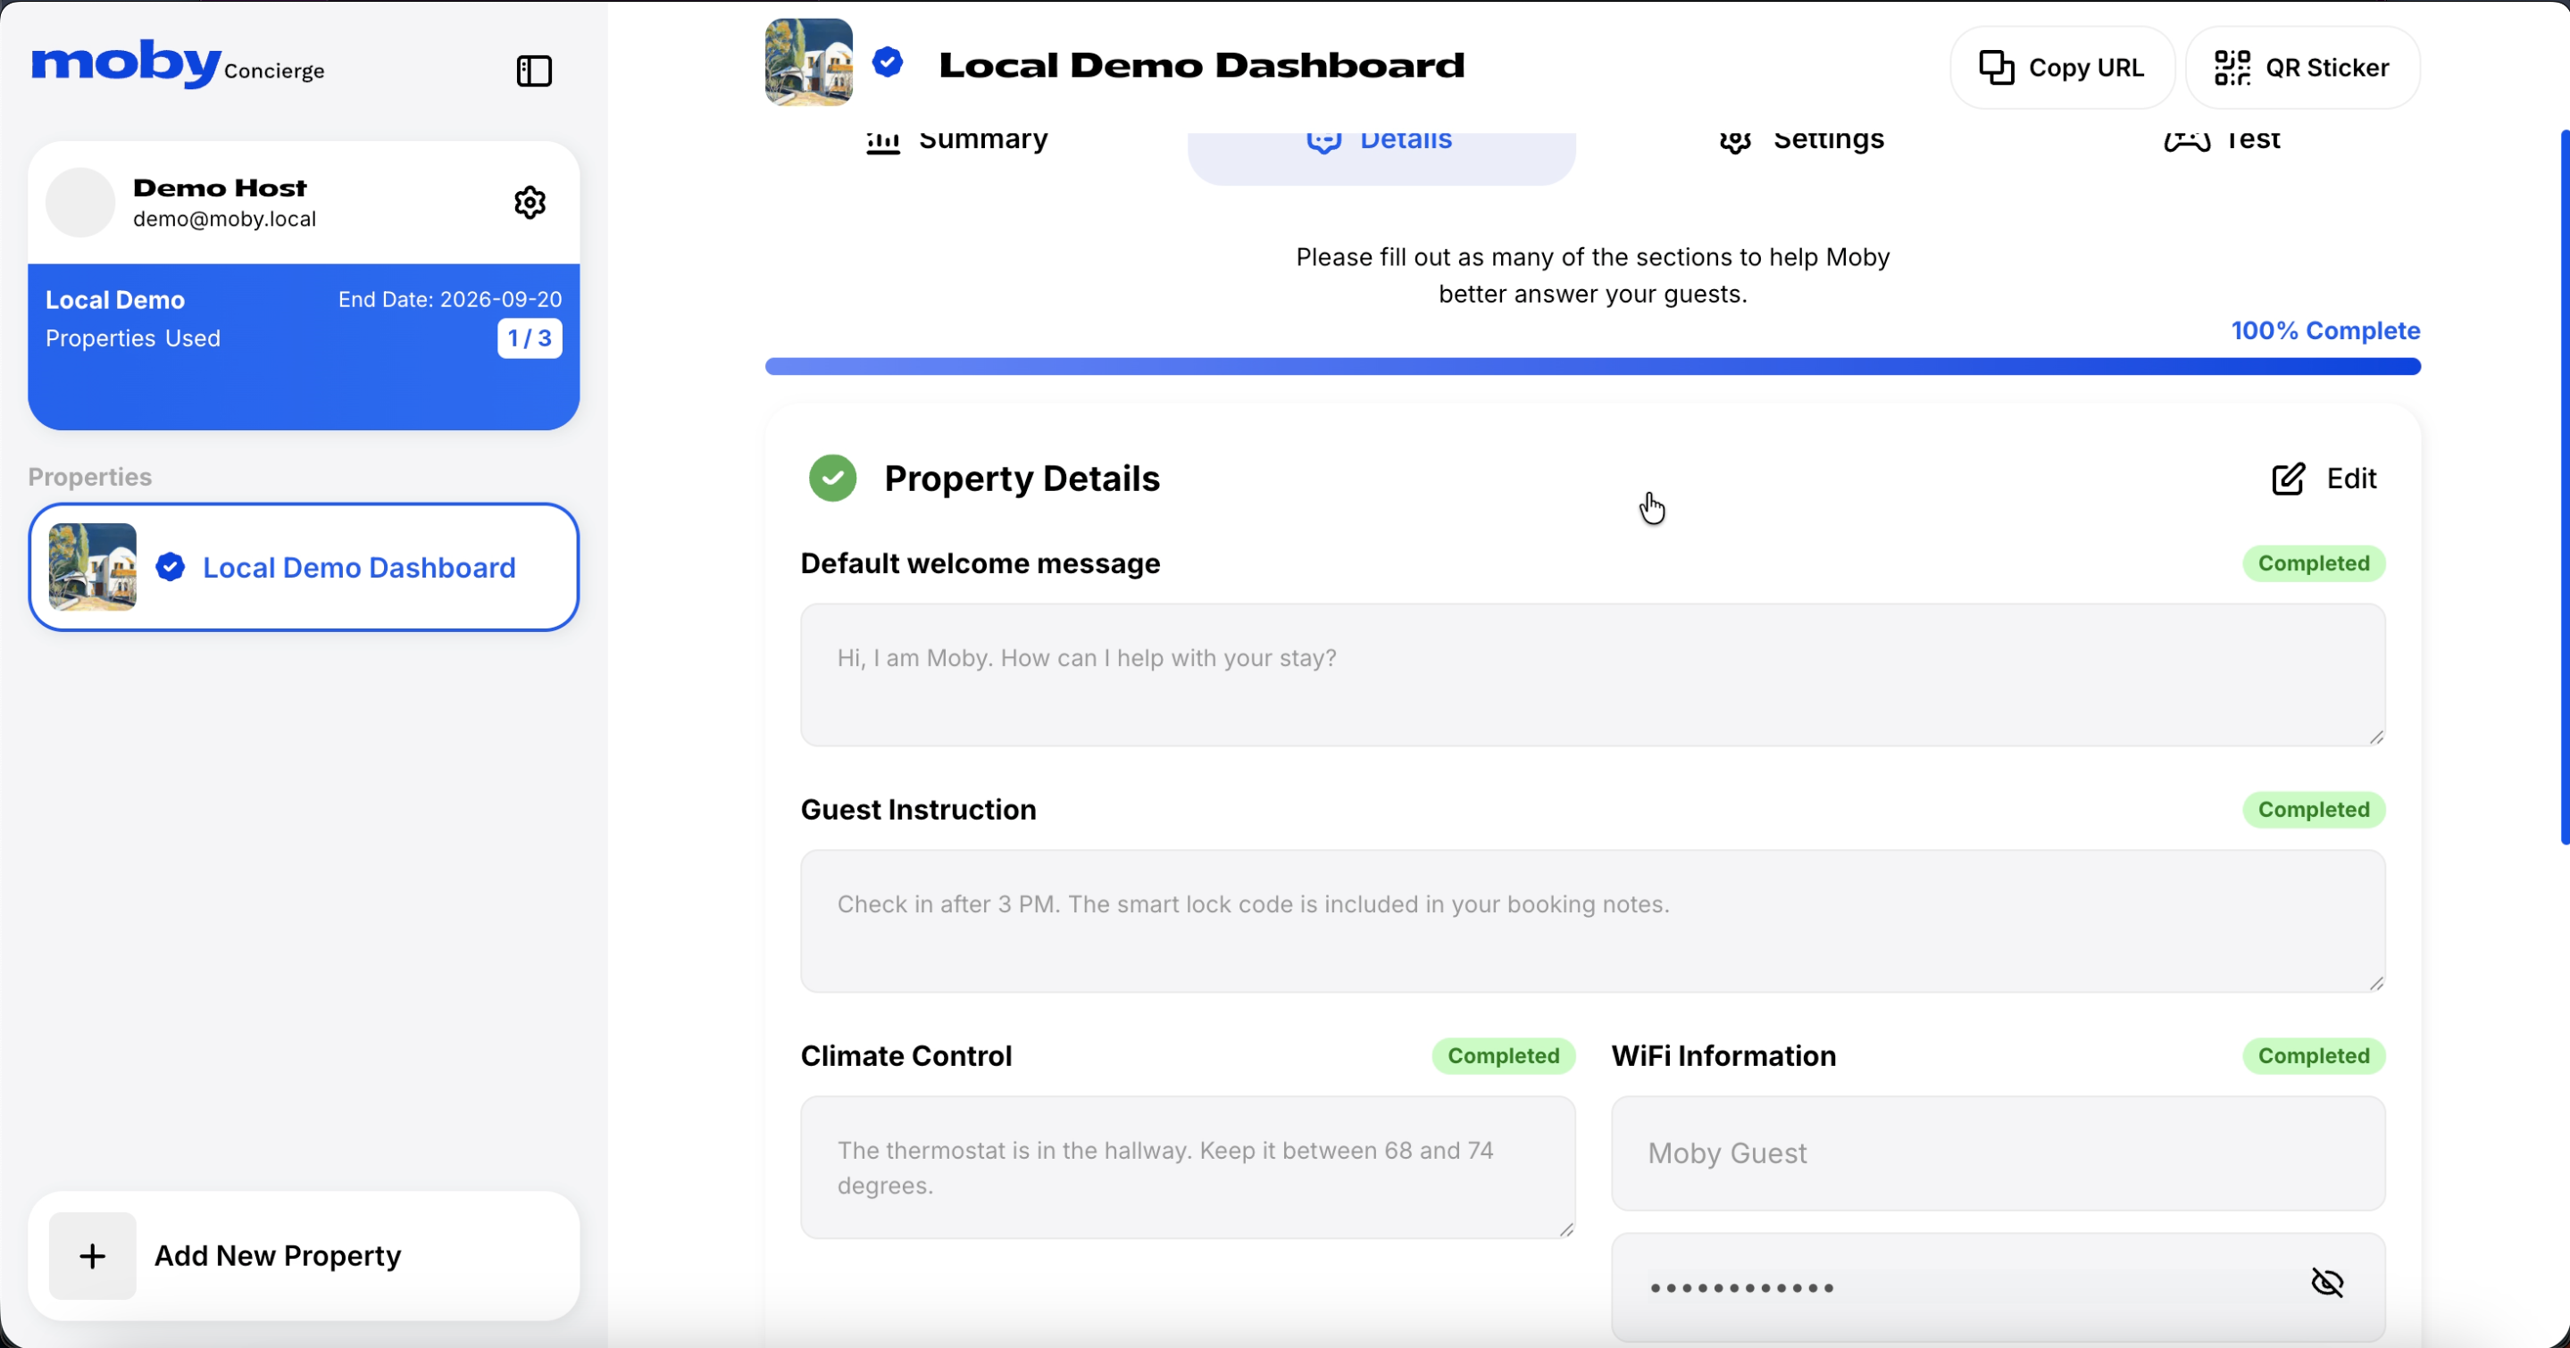Click the Copy URL button

click(x=2062, y=68)
